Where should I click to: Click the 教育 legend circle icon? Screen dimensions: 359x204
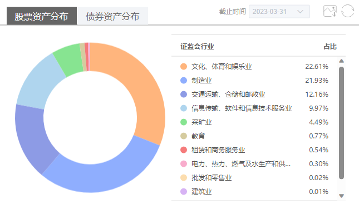pyautogui.click(x=184, y=136)
